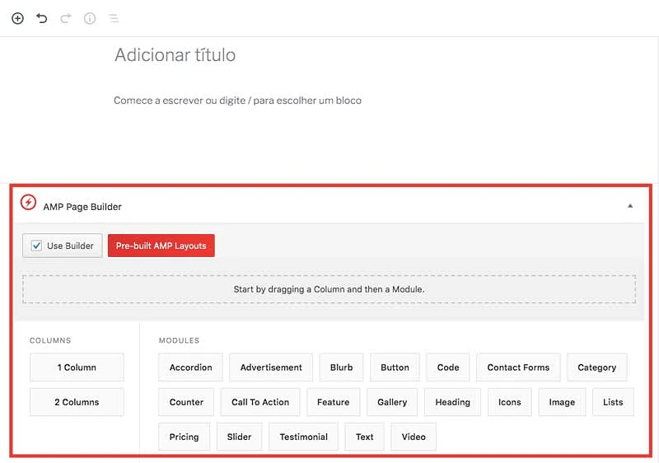Open Pre-built AMP Layouts

coord(161,246)
